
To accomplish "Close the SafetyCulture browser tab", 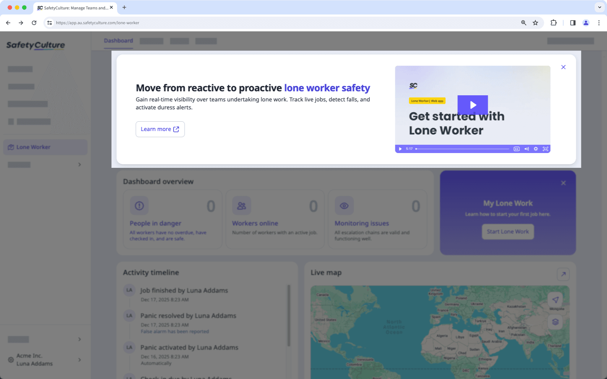I will 111,8.
